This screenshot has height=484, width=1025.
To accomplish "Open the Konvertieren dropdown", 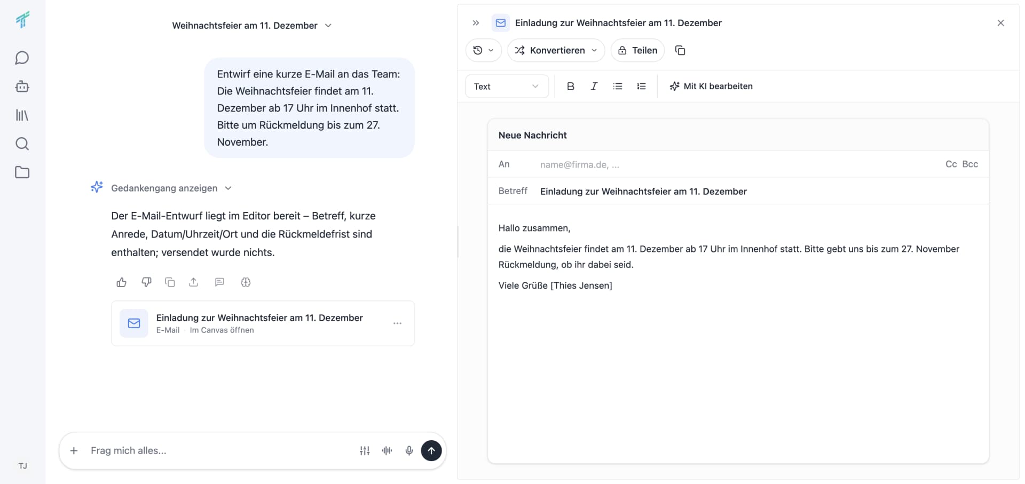I will coord(556,50).
